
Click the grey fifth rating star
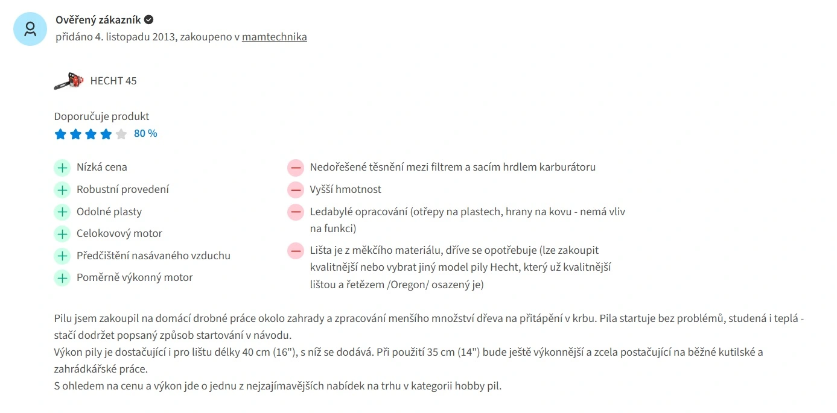121,134
